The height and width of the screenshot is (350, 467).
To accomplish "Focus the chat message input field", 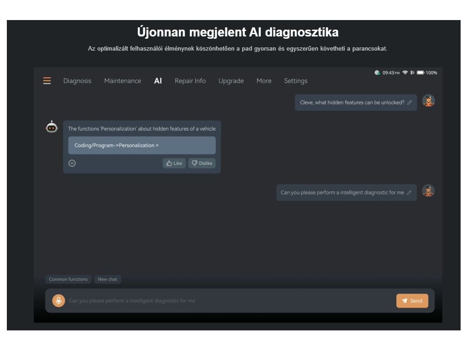I will pos(229,301).
